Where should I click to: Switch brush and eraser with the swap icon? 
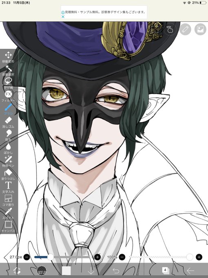(x=17, y=271)
